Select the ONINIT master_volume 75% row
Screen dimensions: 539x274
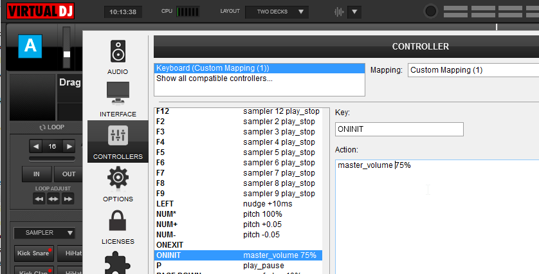(x=238, y=255)
